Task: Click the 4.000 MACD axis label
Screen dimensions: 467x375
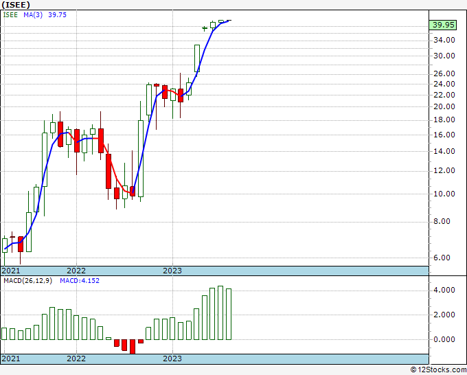Action: click(x=444, y=290)
